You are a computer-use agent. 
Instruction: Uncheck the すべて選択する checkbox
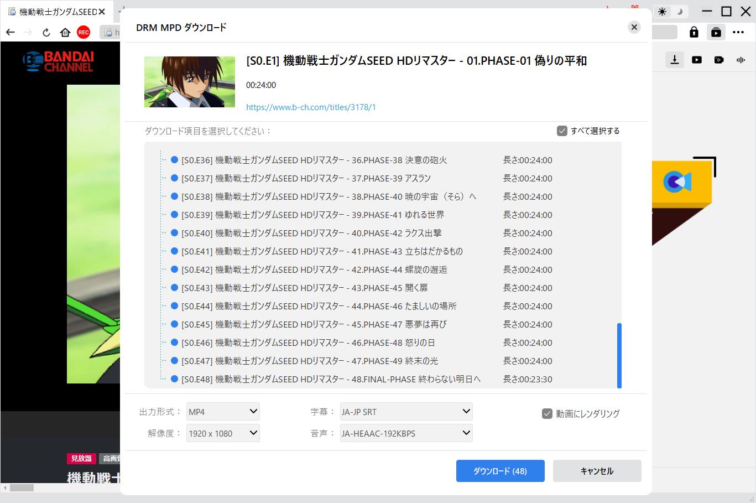[562, 131]
